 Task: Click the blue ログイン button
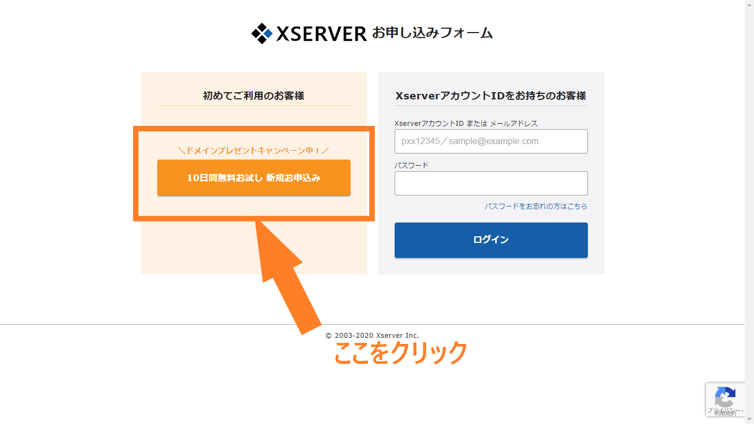(491, 240)
